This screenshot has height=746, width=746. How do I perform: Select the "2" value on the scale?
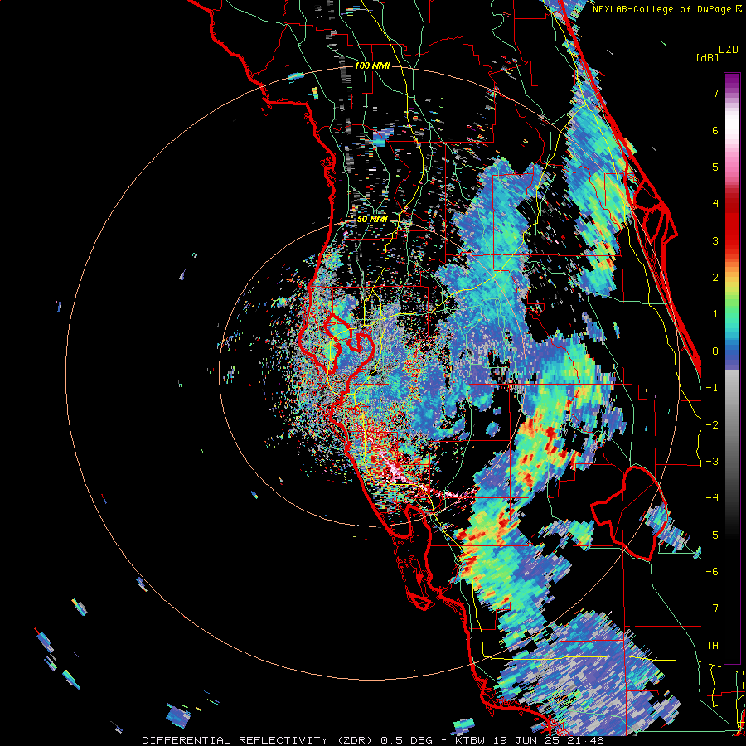click(x=715, y=278)
